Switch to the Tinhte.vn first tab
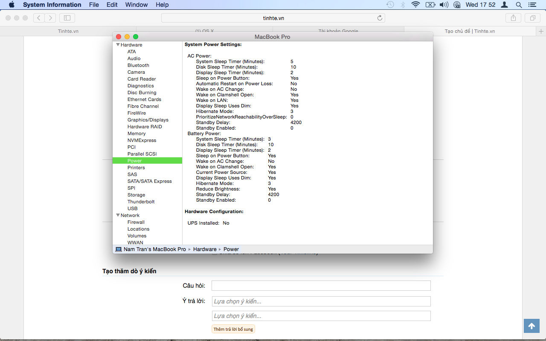Image resolution: width=546 pixels, height=341 pixels. (x=68, y=31)
